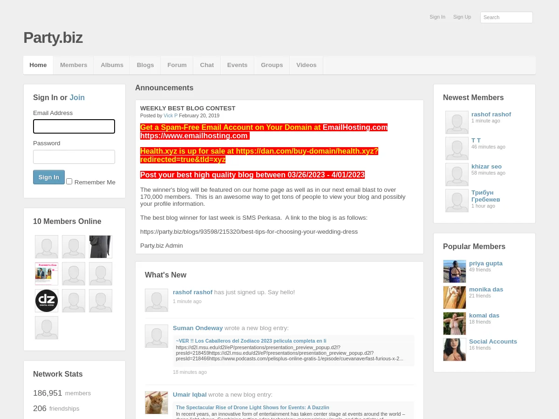Click Suman Ondeway's default avatar
The width and height of the screenshot is (559, 419).
(157, 336)
